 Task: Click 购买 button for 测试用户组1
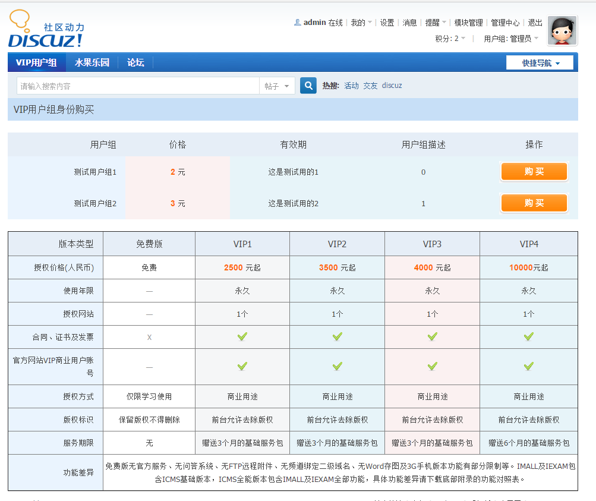tap(533, 172)
